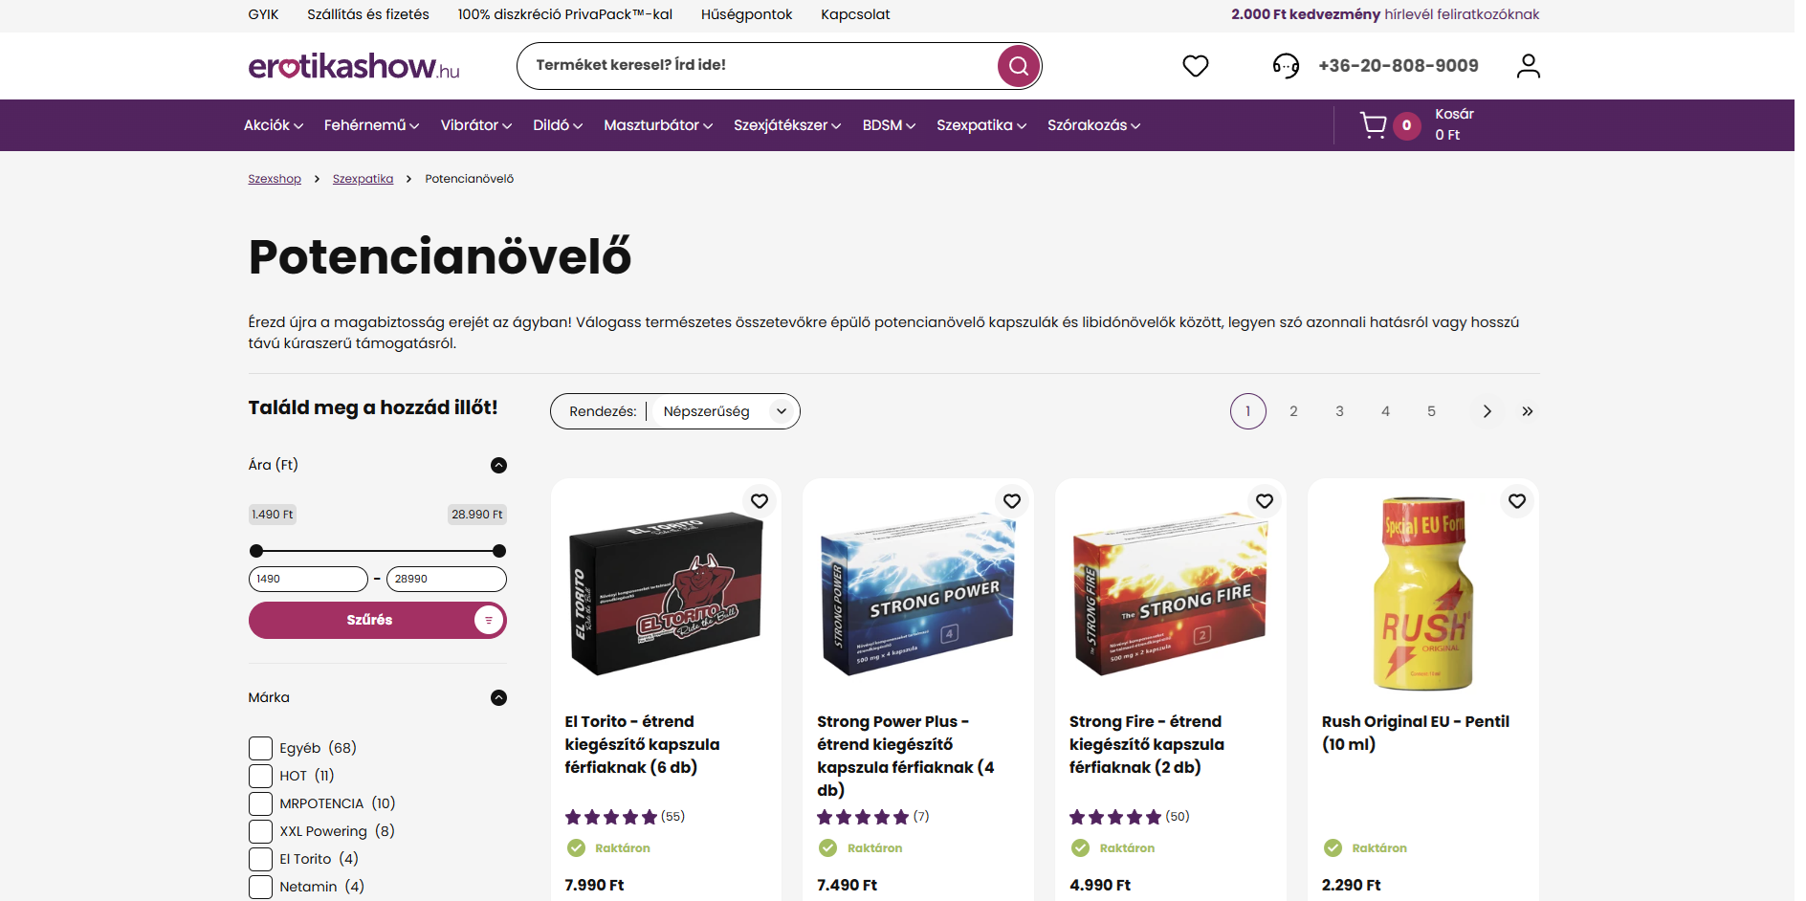Open Szállítás és fizetés page
The height and width of the screenshot is (901, 1806).
coord(368,14)
